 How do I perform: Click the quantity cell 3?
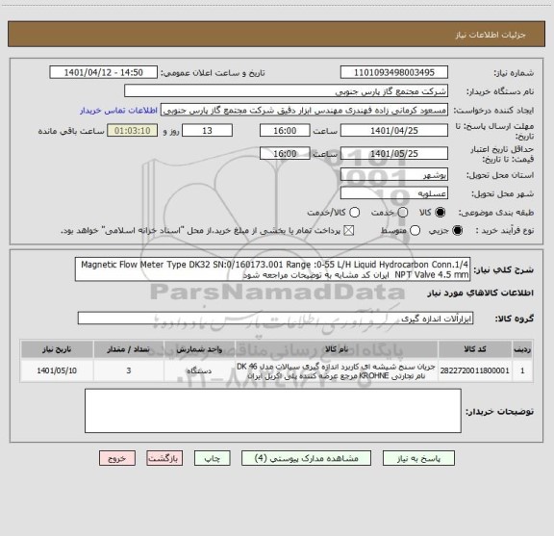[x=129, y=370]
